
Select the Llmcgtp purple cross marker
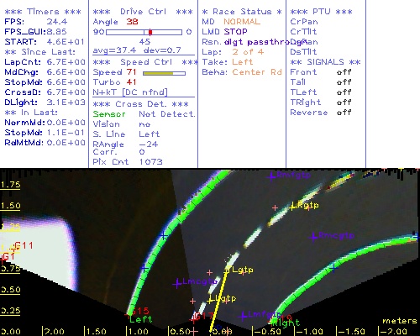(x=177, y=284)
